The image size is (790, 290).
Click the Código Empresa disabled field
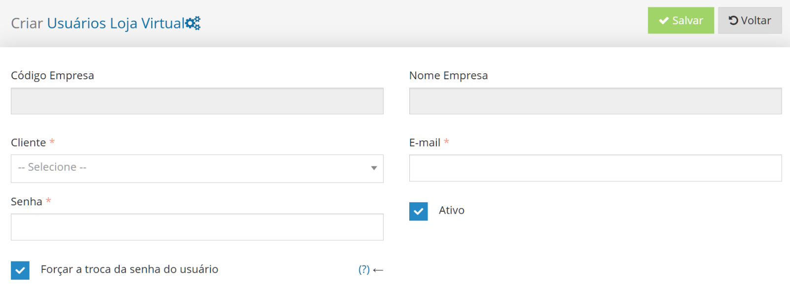(x=197, y=101)
